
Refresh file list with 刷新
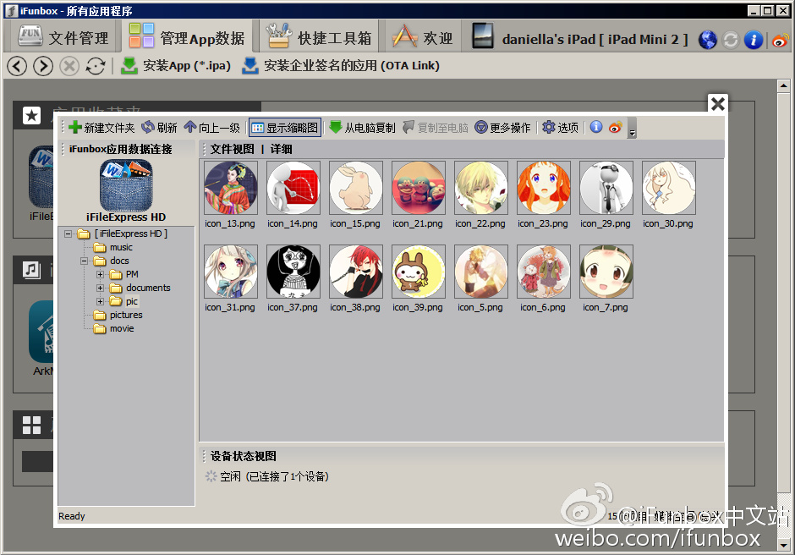159,128
